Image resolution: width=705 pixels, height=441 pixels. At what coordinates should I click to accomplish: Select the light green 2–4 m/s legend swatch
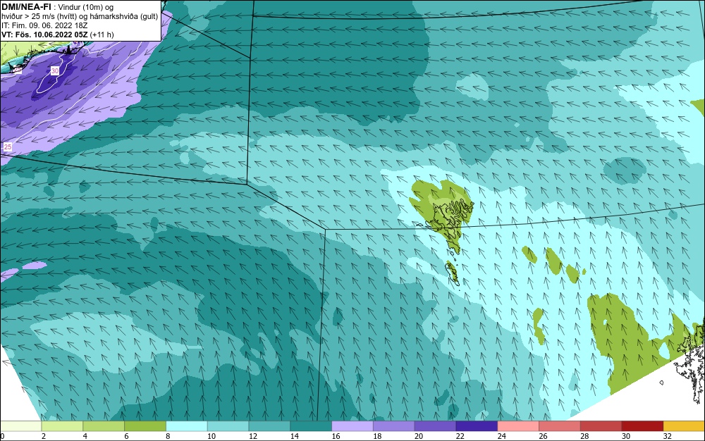62,426
